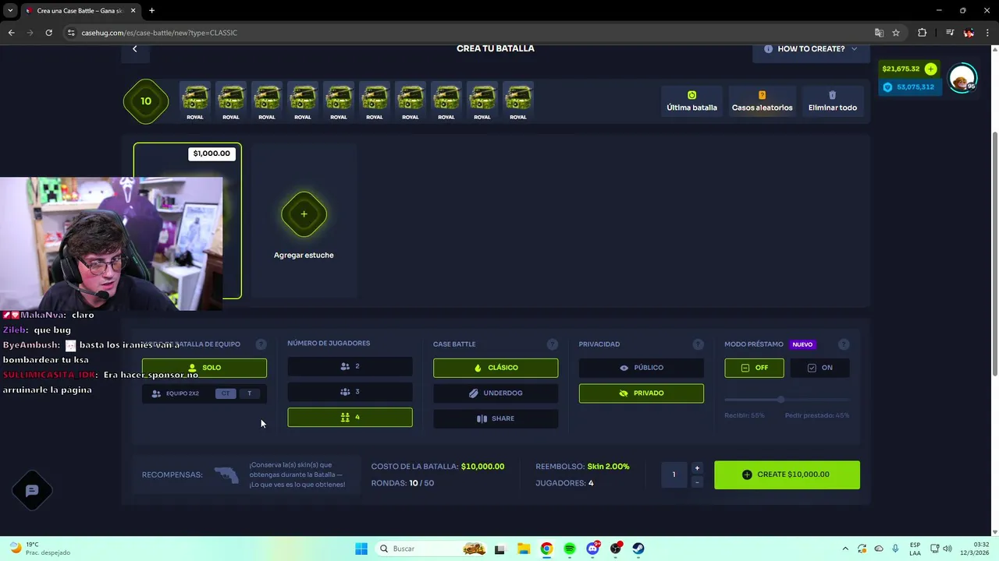
Task: Click the Última batalla button
Action: click(x=691, y=101)
